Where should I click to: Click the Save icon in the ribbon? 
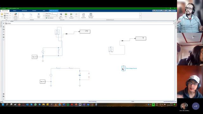pos(5,16)
